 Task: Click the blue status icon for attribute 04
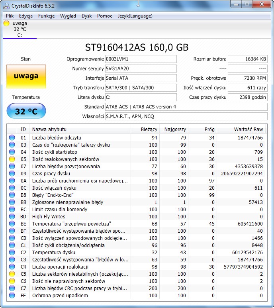coord(12,152)
